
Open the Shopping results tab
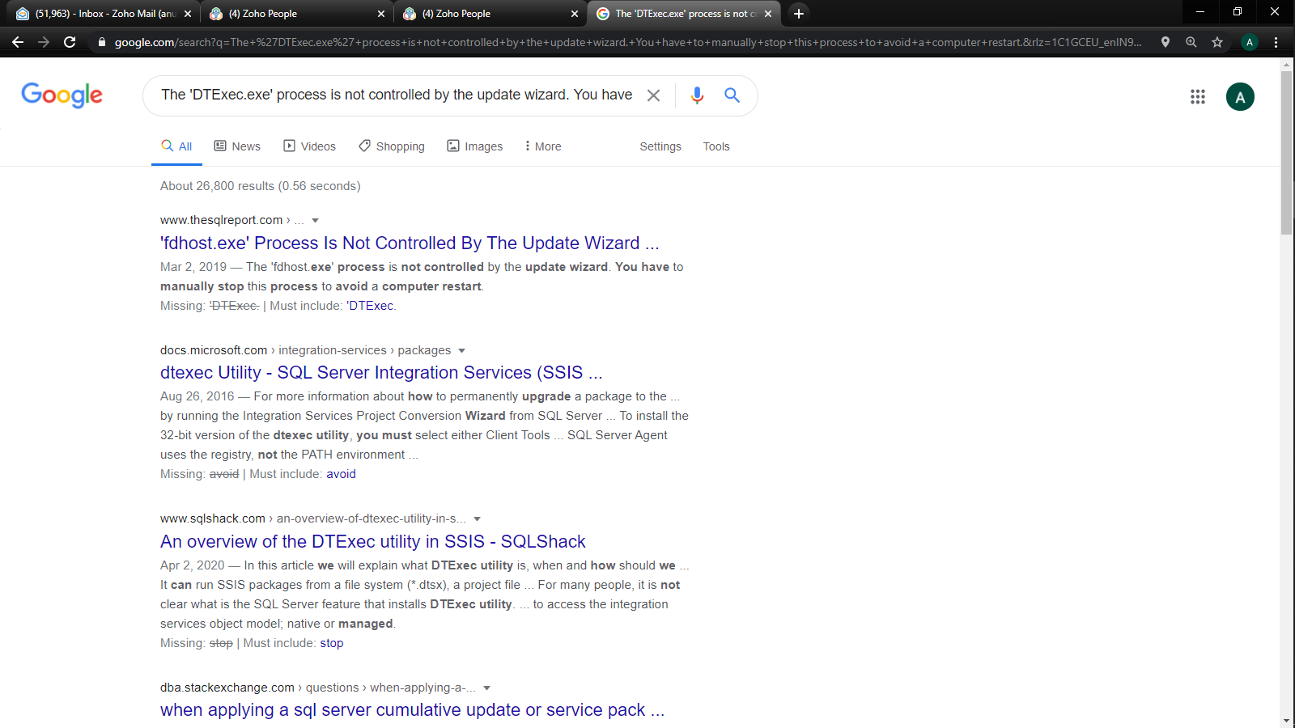pos(392,146)
